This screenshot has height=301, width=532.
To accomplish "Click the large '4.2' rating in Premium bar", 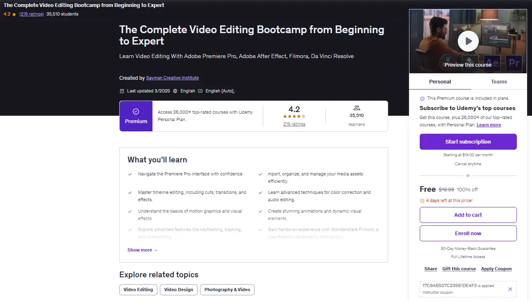I will (294, 109).
